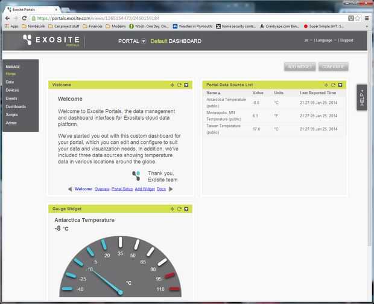This screenshot has height=304, width=374.
Task: Click the browser Forward arrow
Action: (16, 18)
